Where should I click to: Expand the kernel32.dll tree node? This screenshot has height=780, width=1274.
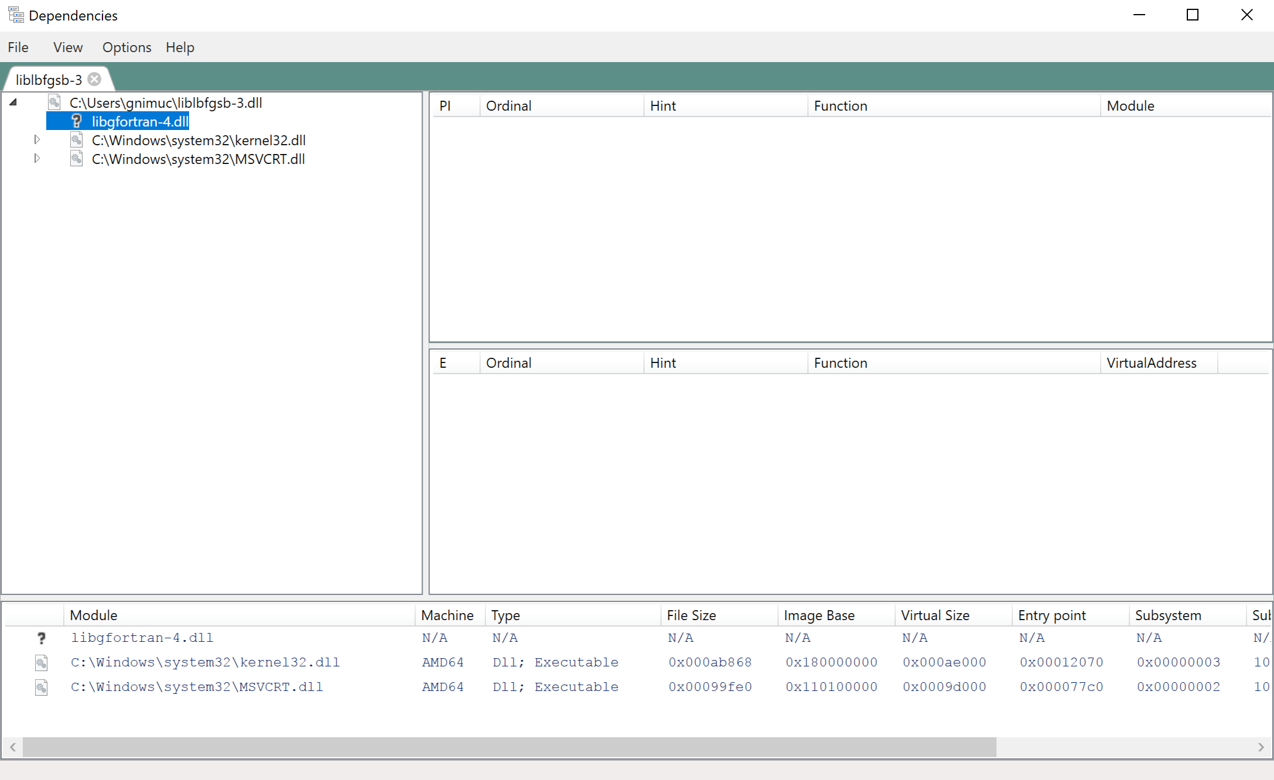[37, 140]
